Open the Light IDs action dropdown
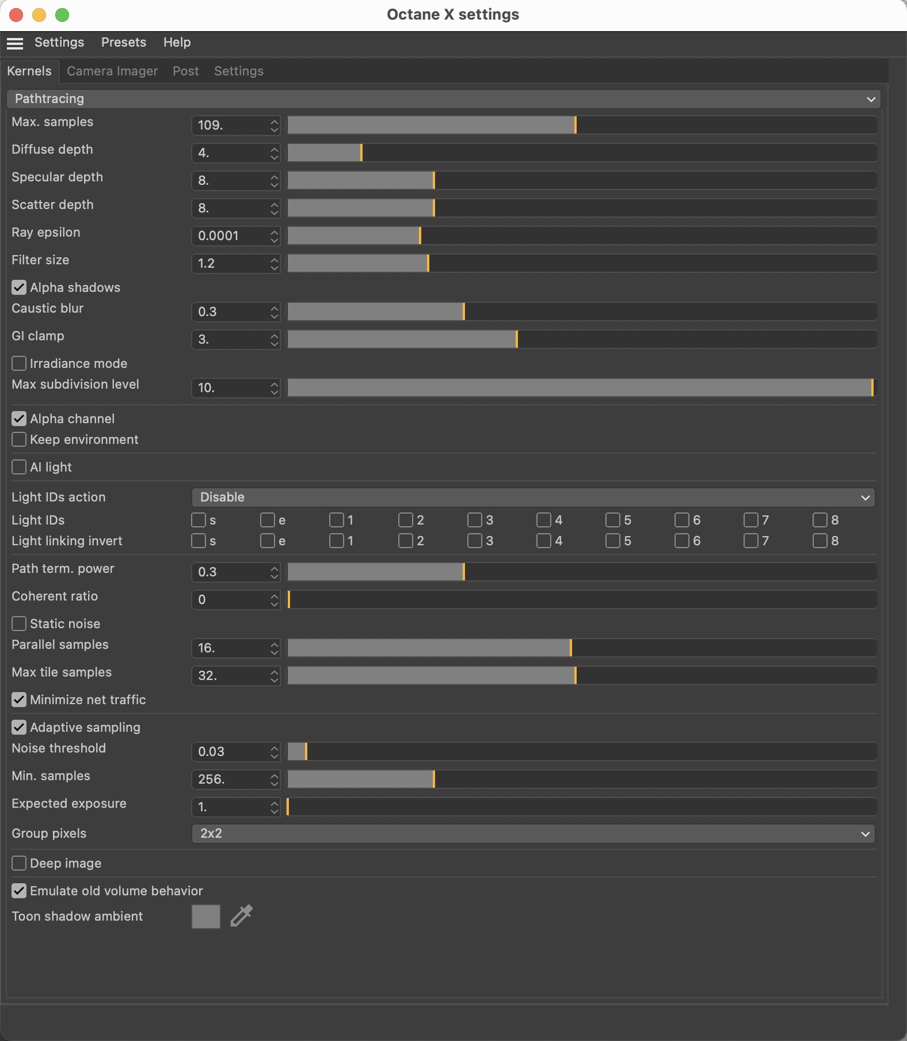This screenshot has width=907, height=1041. tap(533, 497)
